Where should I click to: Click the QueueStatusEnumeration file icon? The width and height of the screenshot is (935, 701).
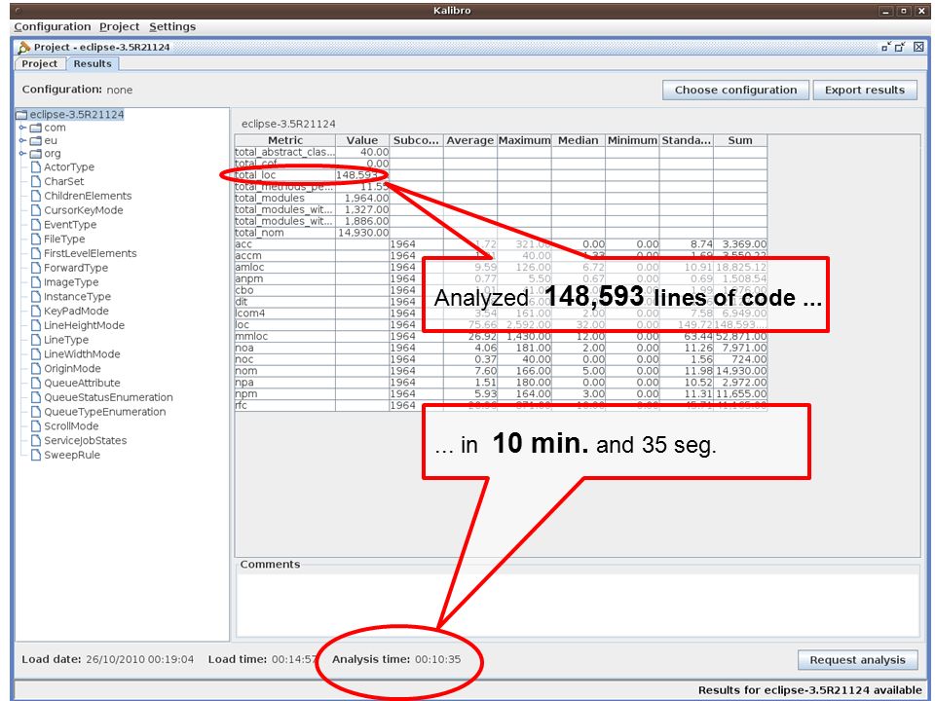coord(36,397)
